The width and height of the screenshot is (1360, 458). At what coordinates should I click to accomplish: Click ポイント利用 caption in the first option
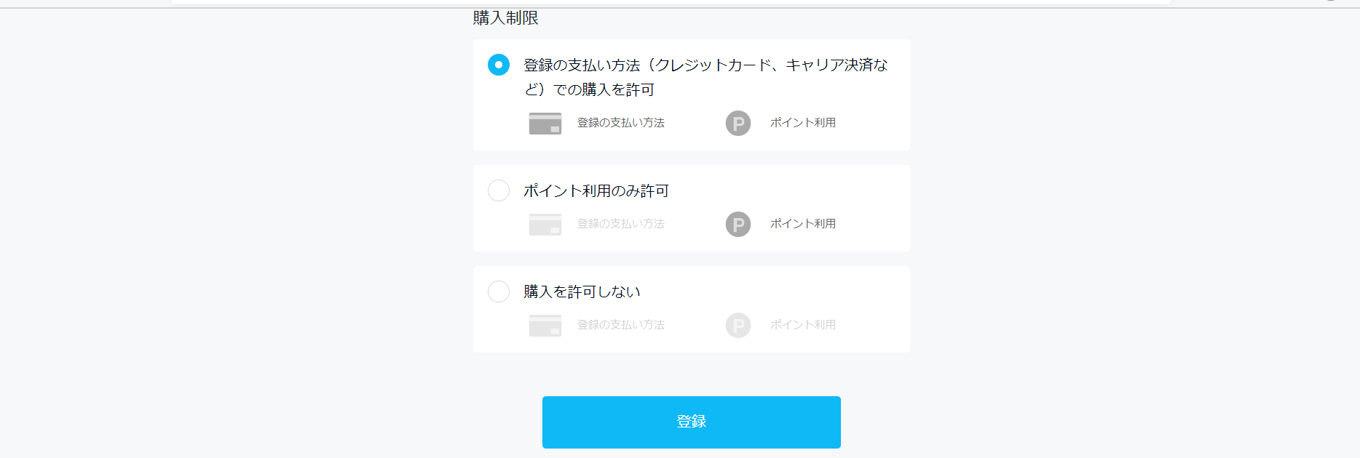[x=803, y=123]
